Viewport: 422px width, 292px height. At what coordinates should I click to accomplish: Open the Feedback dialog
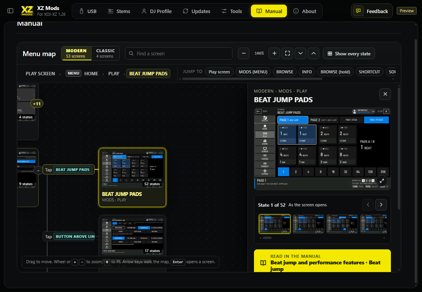pos(372,11)
